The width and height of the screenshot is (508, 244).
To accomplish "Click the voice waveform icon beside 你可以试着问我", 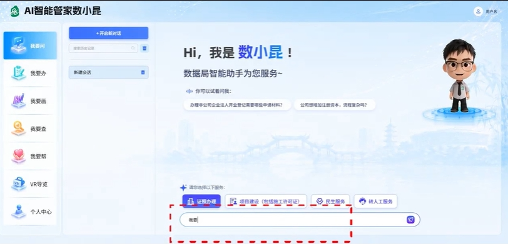I will tap(189, 92).
